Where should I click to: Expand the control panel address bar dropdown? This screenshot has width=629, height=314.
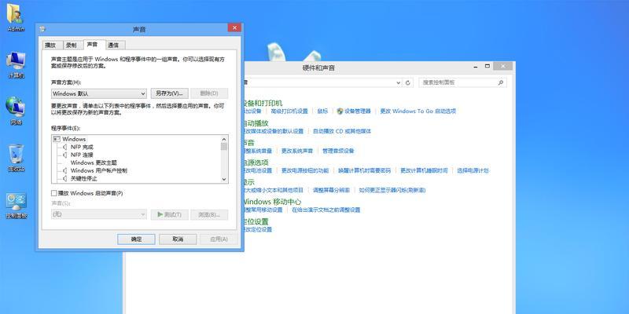[x=399, y=82]
